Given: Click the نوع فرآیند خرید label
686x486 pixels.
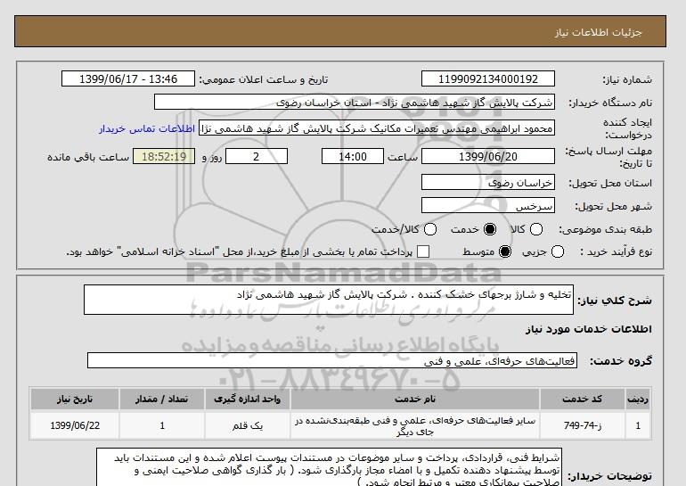Looking at the screenshot, I should tap(616, 251).
